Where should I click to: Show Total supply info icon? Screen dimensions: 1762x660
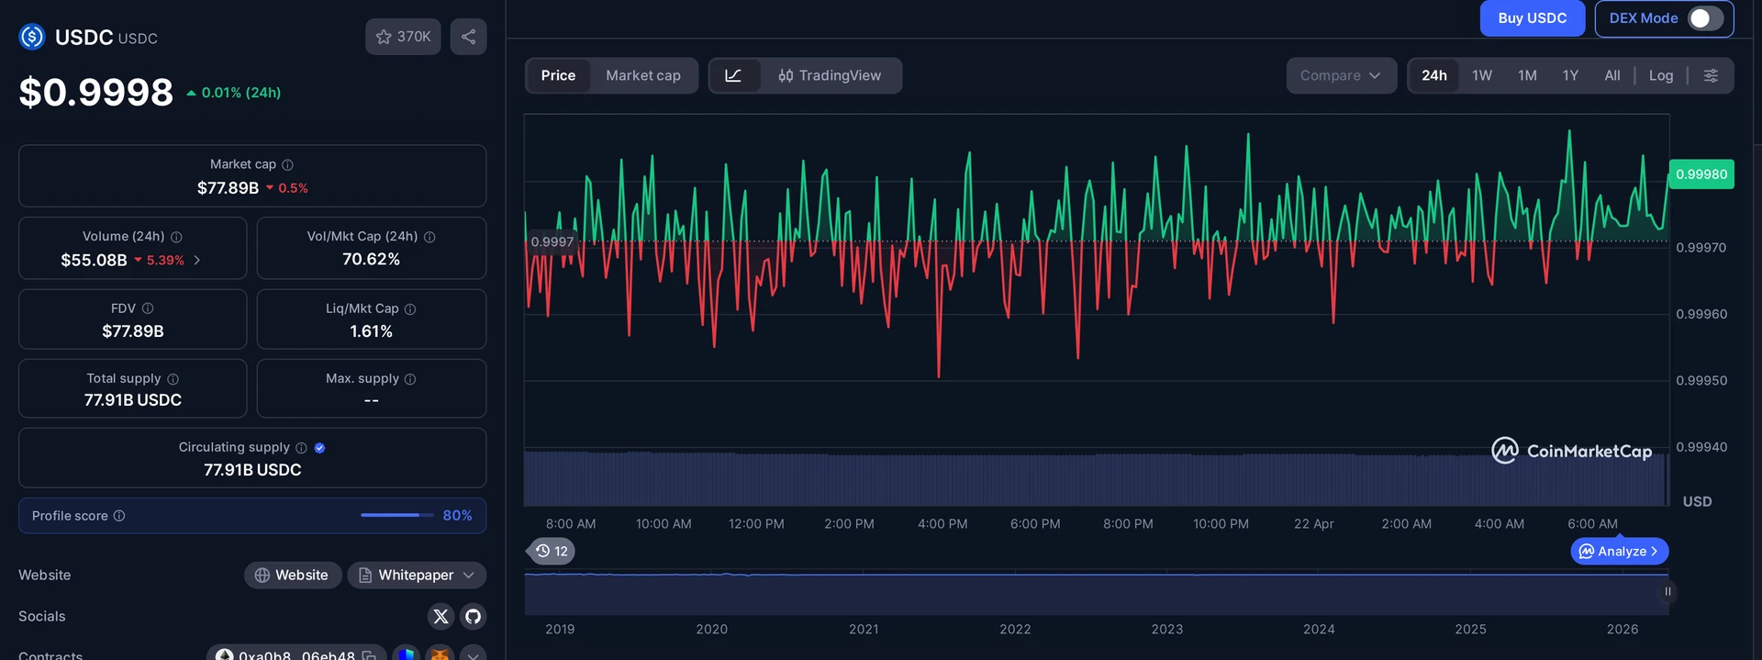pyautogui.click(x=173, y=379)
